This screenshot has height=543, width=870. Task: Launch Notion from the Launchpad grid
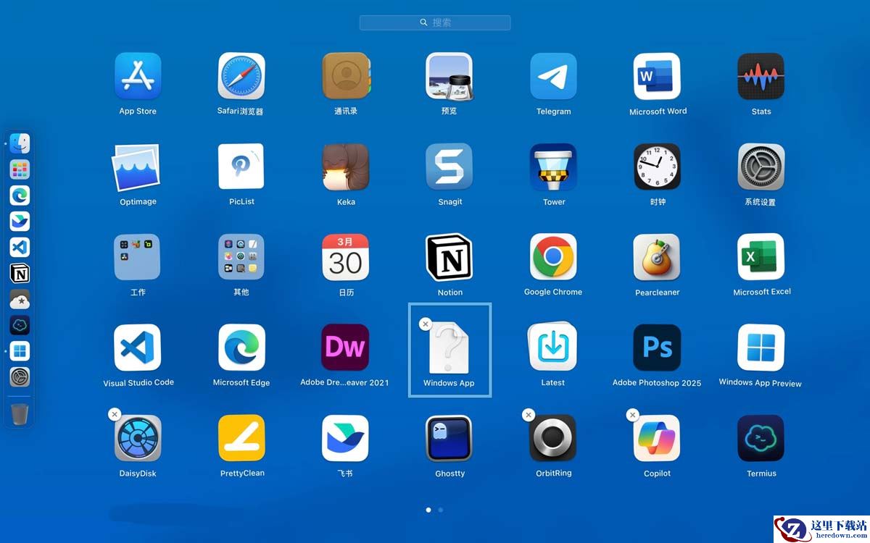pos(449,257)
